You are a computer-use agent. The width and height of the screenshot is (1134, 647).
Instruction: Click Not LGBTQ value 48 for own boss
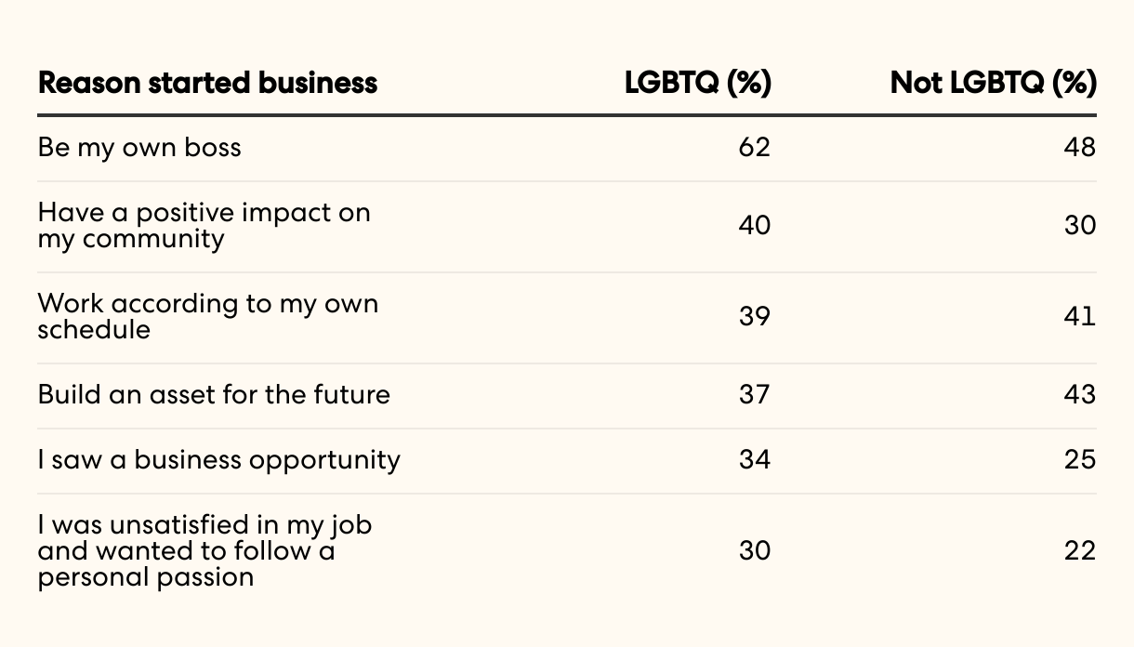[1080, 148]
